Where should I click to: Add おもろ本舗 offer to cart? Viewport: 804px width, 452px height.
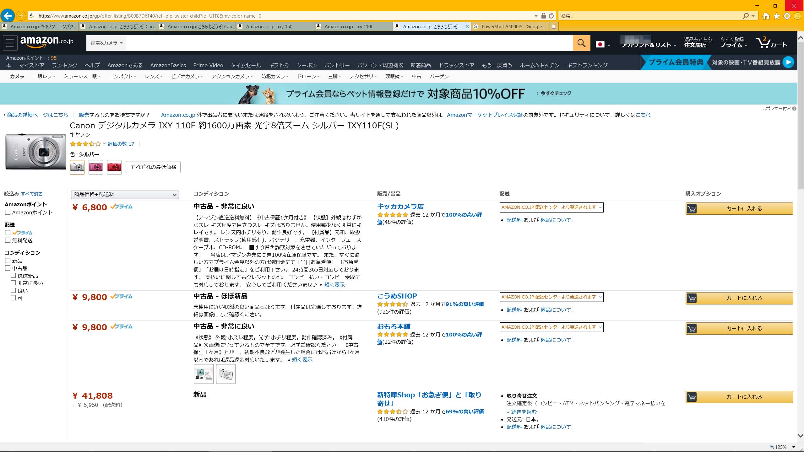coord(739,328)
